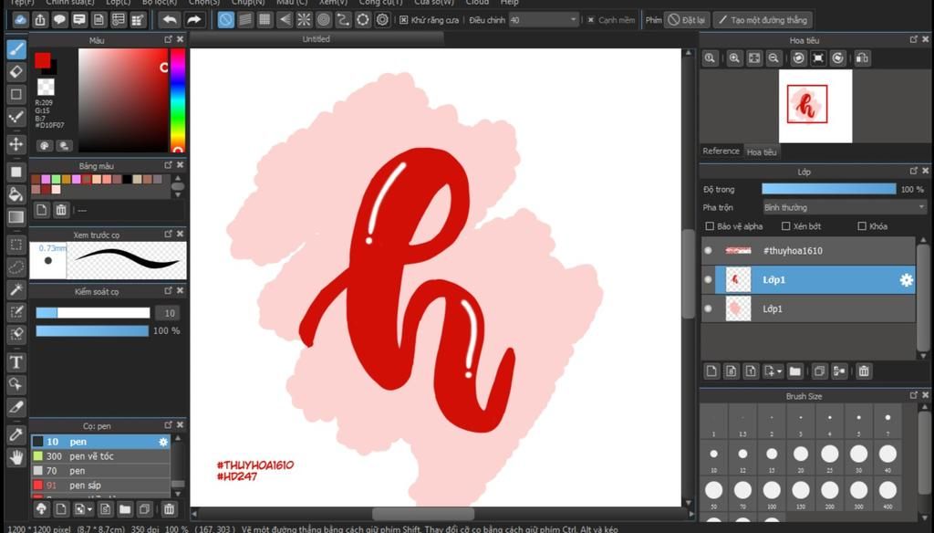934x533 pixels.
Task: Open the Cloud menu
Action: point(477,3)
